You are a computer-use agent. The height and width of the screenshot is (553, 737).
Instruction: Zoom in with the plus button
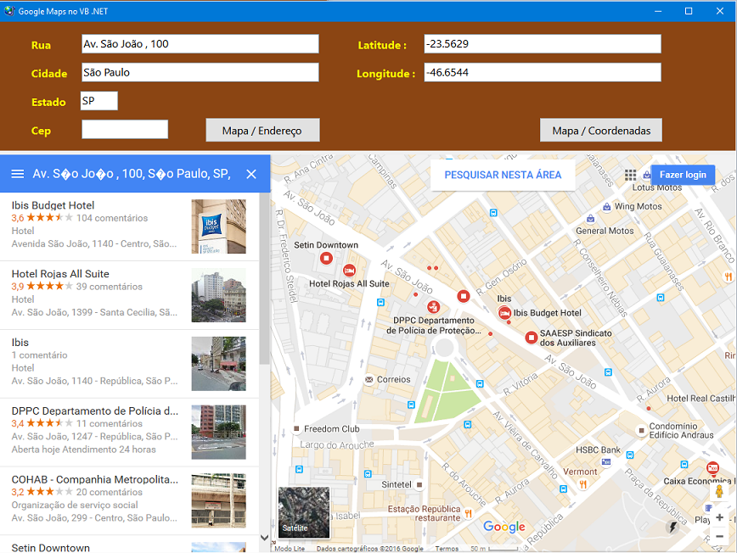click(720, 517)
